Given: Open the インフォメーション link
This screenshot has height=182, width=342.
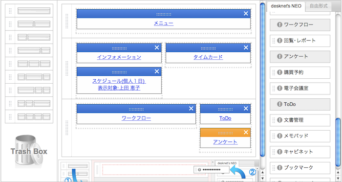Looking at the screenshot, I should pyautogui.click(x=119, y=57).
